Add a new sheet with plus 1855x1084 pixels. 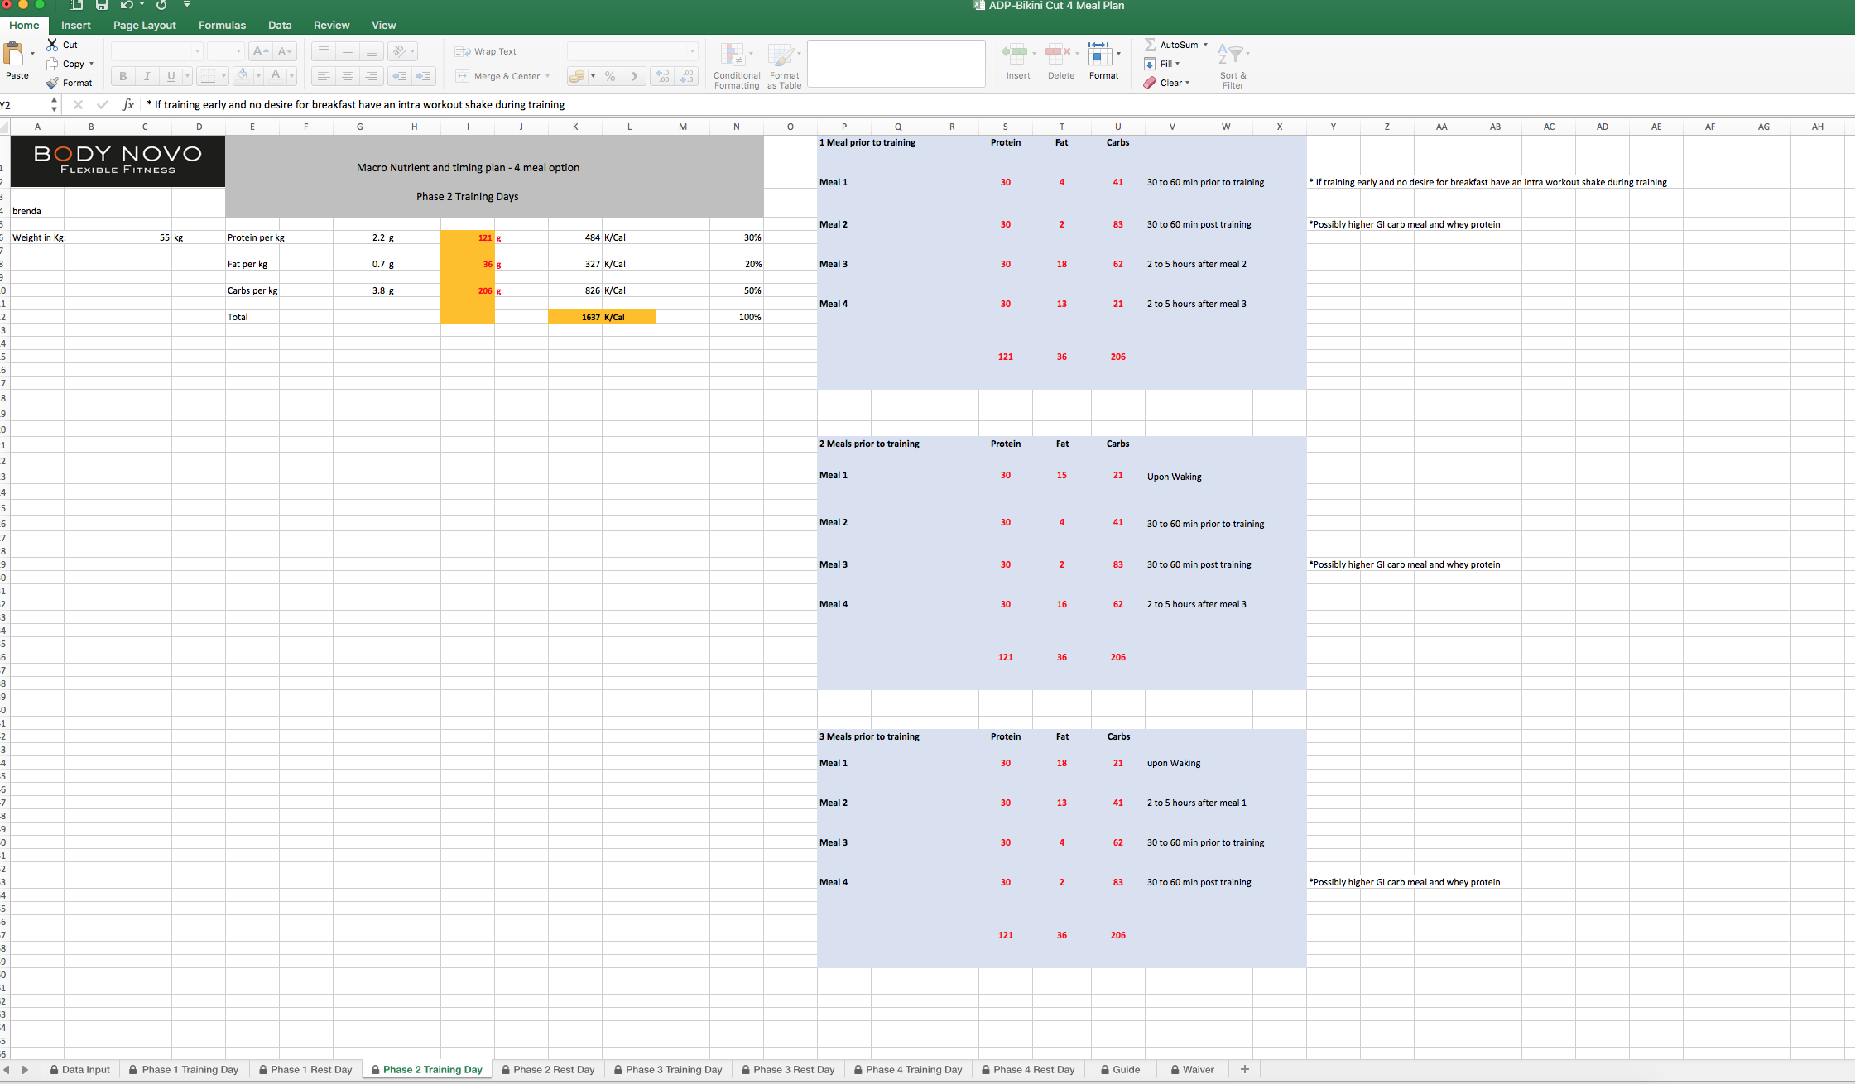tap(1244, 1069)
